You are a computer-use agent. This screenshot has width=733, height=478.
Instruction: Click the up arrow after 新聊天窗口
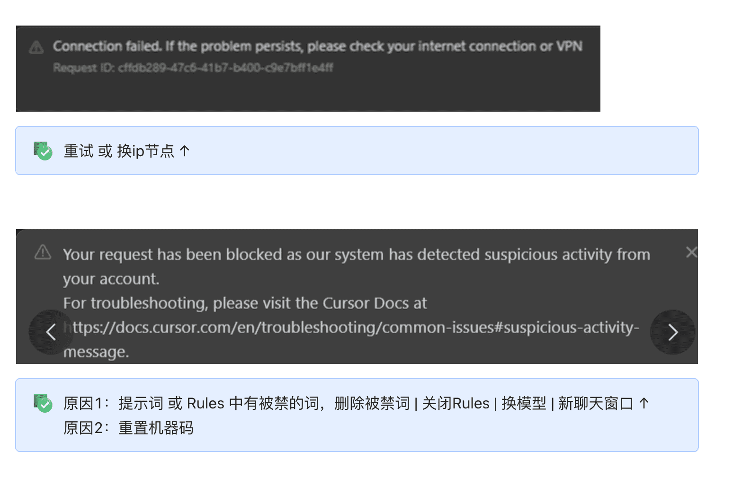(644, 403)
